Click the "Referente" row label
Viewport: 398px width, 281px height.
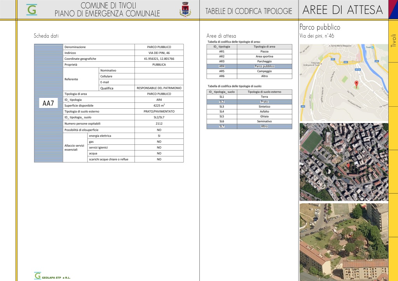tap(71, 79)
